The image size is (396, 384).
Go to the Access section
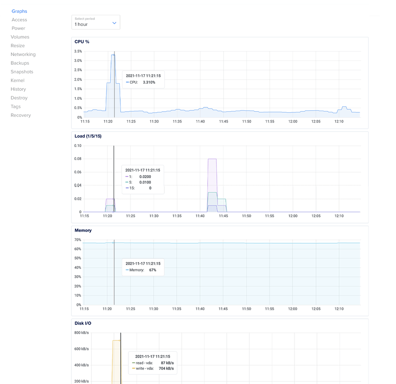(19, 20)
